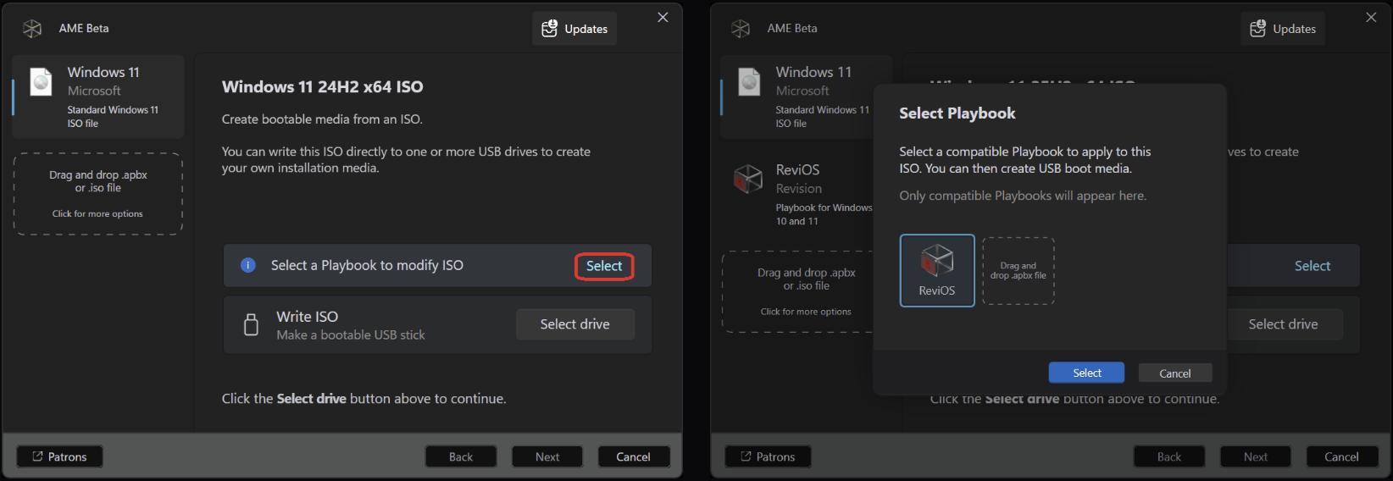Cancel the Select Playbook dialog
This screenshot has height=481, width=1393.
[x=1174, y=373]
